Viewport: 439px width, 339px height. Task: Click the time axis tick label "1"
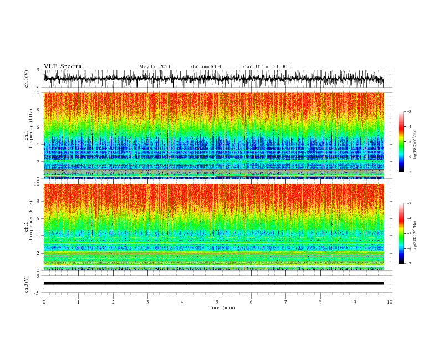pyautogui.click(x=78, y=302)
